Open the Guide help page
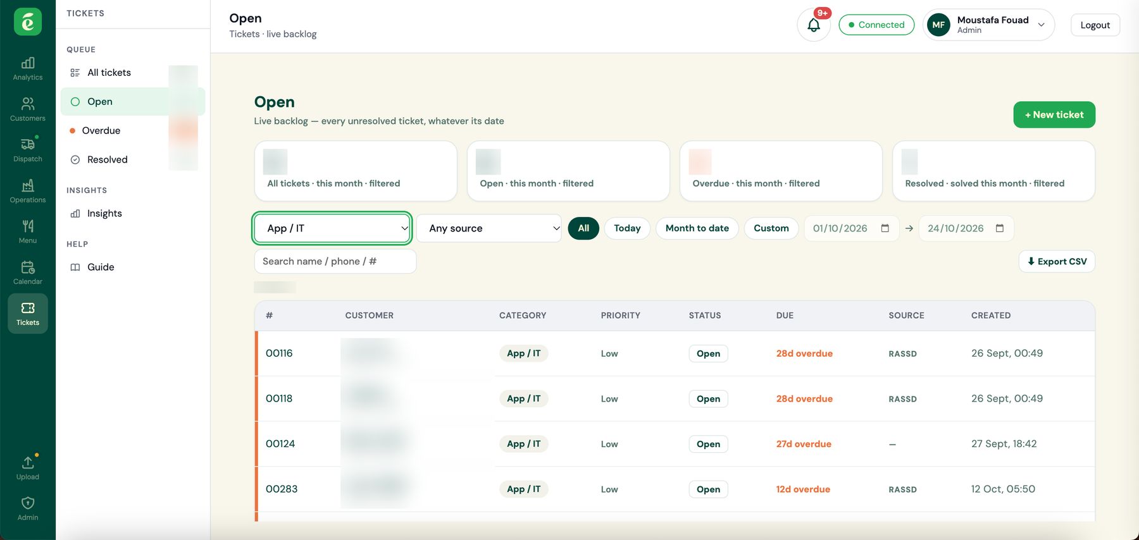 tap(133, 267)
